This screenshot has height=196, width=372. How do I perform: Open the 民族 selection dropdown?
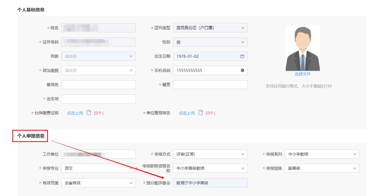click(x=98, y=56)
